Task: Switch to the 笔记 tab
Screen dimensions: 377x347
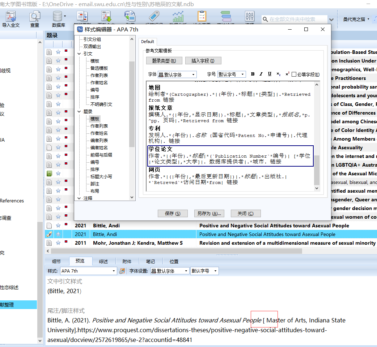Action: (x=150, y=261)
